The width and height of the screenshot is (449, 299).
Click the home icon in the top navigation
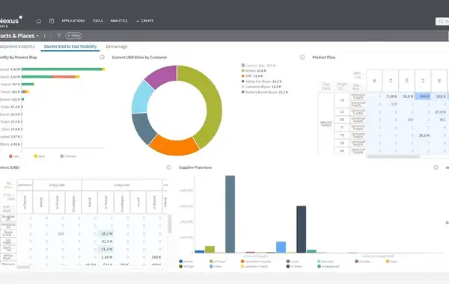pyautogui.click(x=38, y=21)
